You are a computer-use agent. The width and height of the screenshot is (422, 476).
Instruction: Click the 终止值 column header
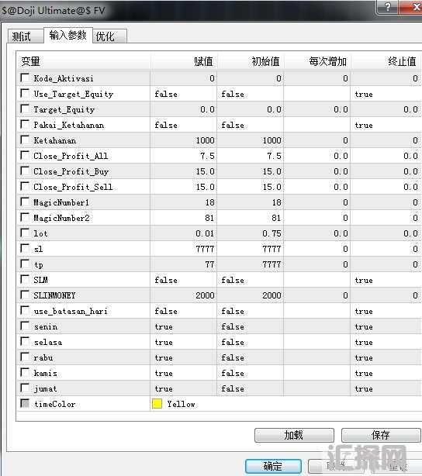(386, 61)
